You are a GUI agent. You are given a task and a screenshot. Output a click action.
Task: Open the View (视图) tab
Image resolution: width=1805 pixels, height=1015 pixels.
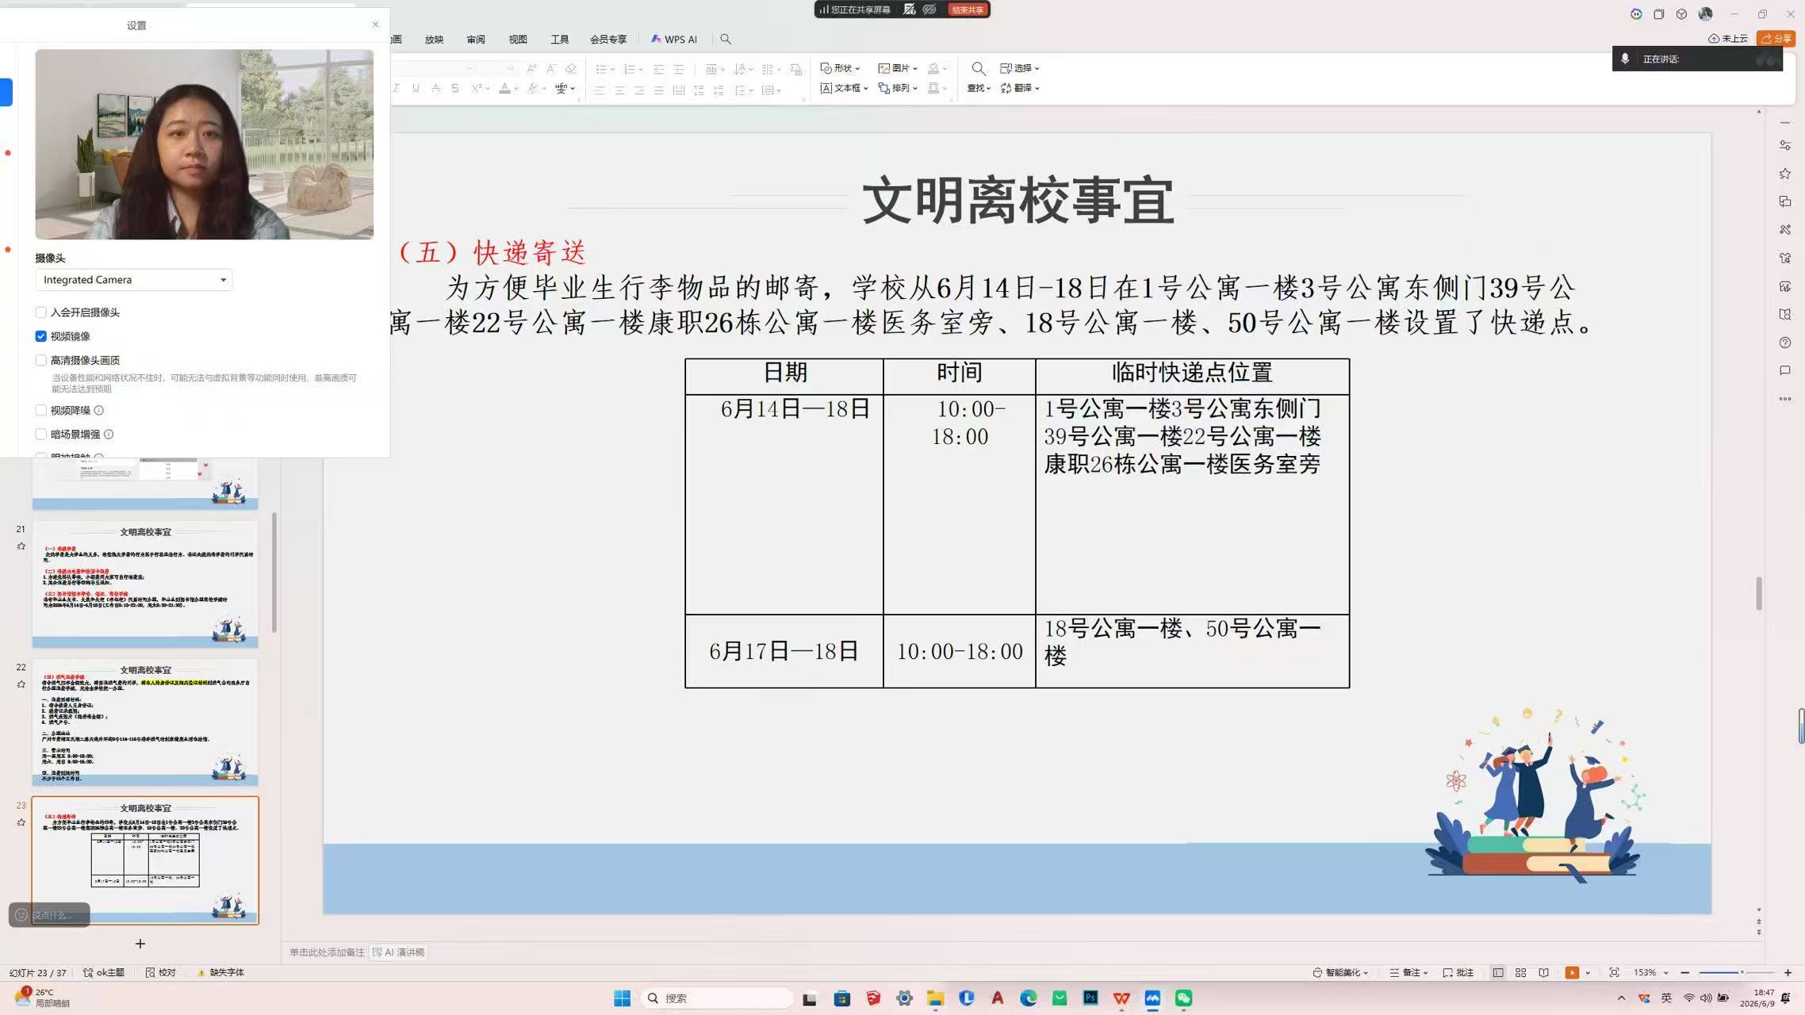click(x=518, y=39)
